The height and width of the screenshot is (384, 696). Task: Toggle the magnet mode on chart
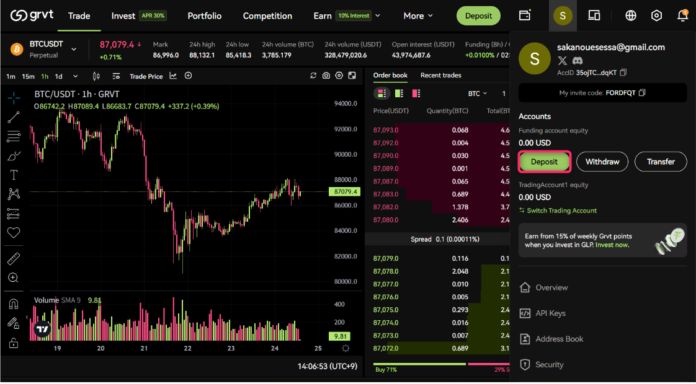coord(14,304)
